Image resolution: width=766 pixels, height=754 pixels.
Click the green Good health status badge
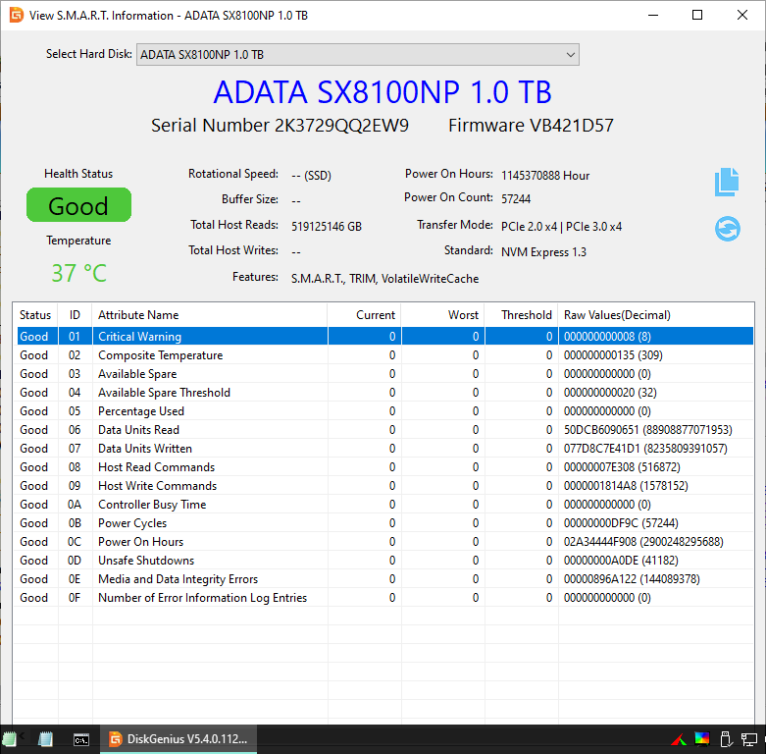coord(78,205)
